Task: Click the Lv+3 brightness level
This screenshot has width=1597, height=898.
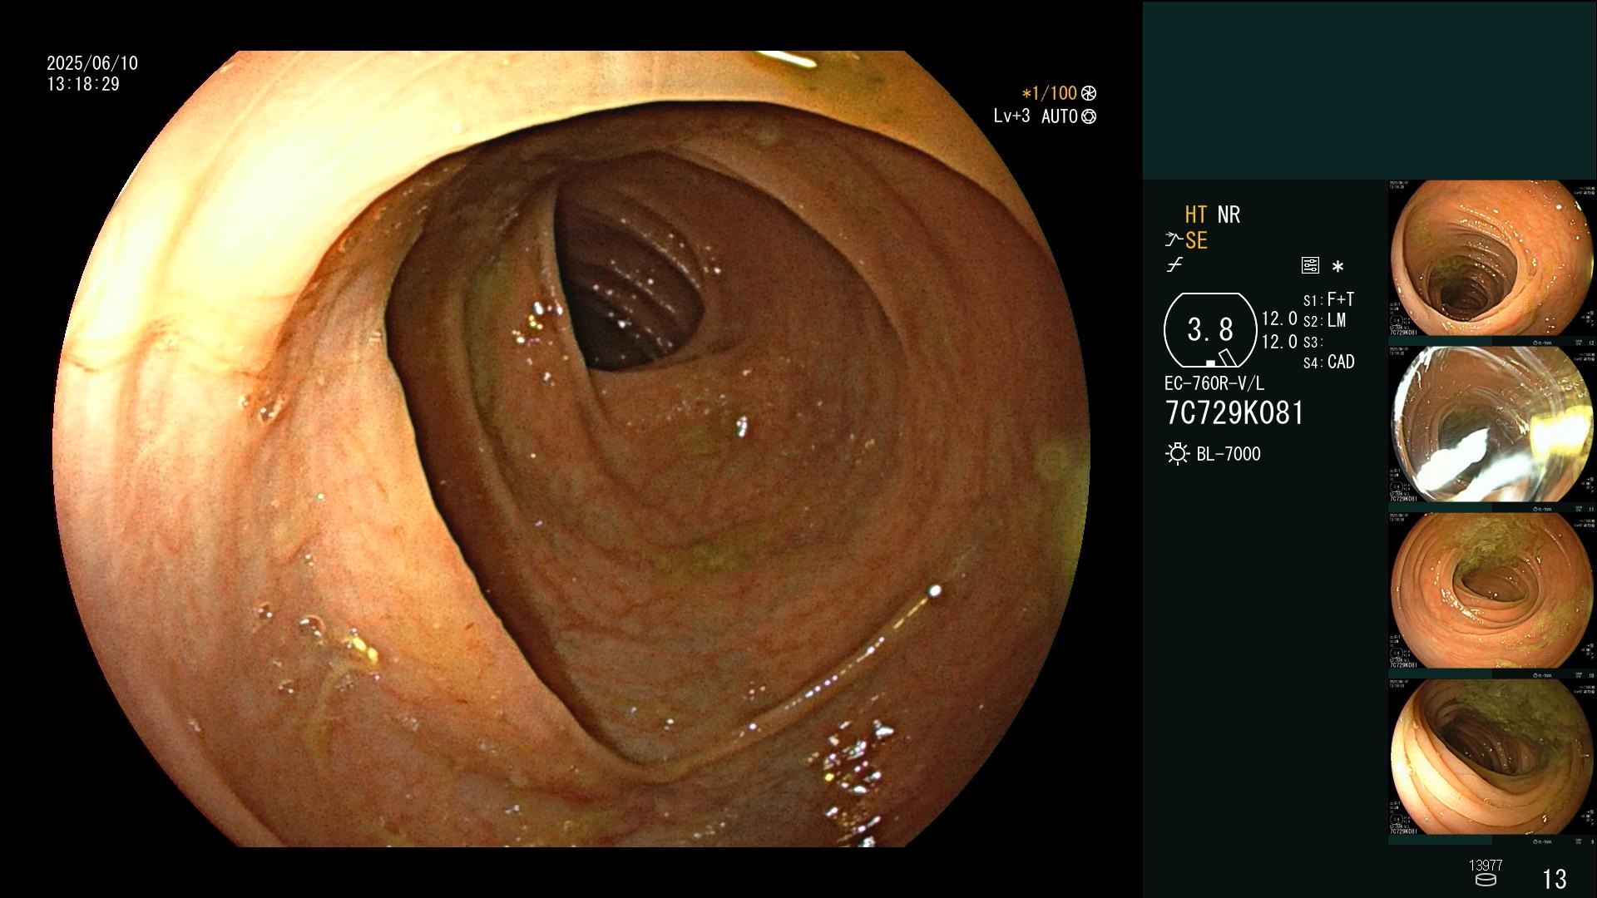Action: click(1011, 116)
